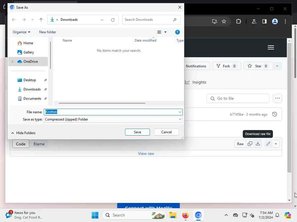Image resolution: width=297 pixels, height=222 pixels.
Task: Open Chrome Extensions puzzle icon
Action: (x=238, y=21)
